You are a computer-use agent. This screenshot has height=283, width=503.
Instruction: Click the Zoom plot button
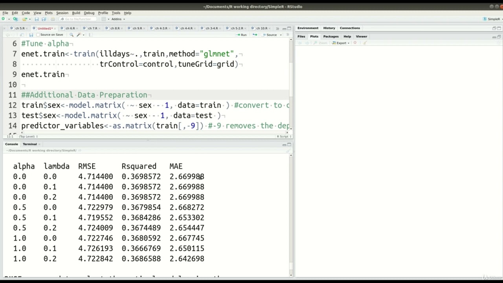[320, 43]
